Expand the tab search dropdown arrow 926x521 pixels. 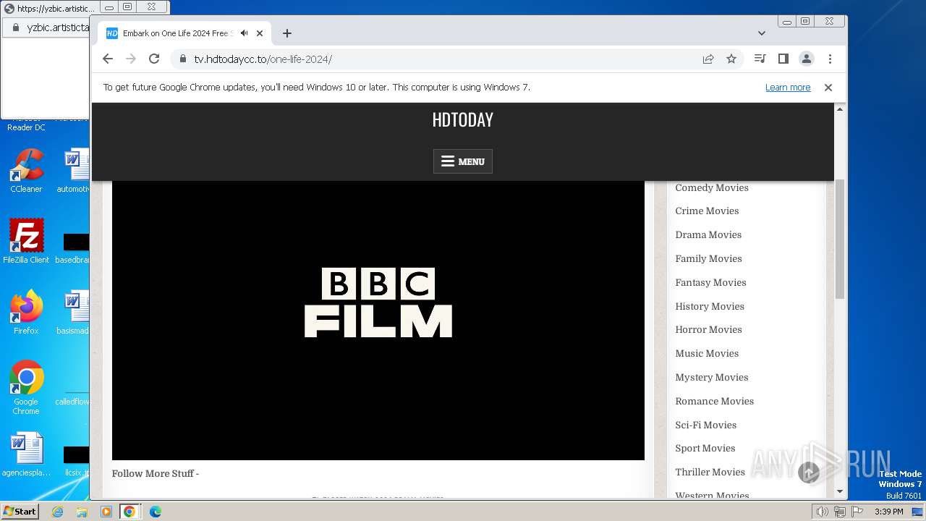(761, 33)
